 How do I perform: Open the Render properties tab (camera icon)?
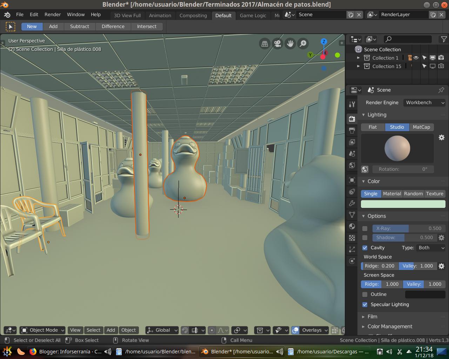click(352, 118)
